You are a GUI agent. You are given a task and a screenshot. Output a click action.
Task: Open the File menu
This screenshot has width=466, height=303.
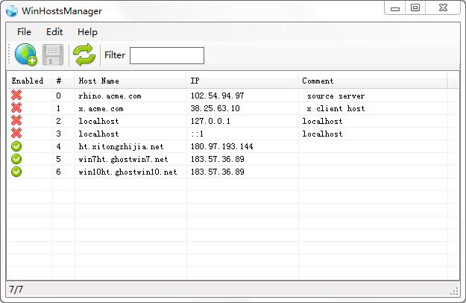[x=24, y=32]
